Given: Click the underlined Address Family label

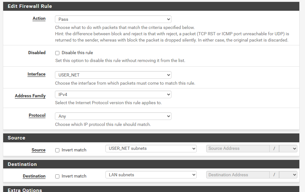Looking at the screenshot, I should 30,96.
